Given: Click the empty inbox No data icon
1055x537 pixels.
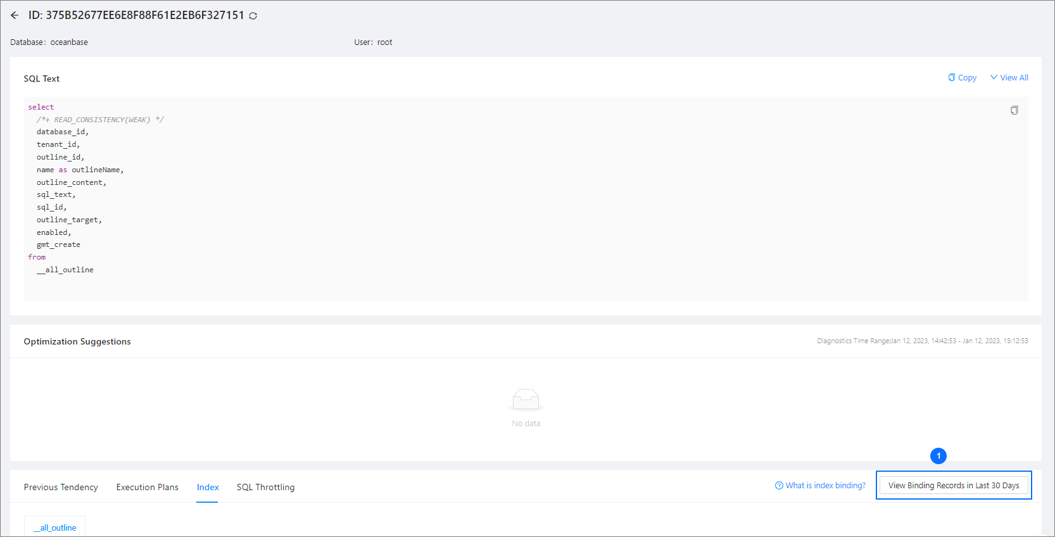Looking at the screenshot, I should tap(526, 400).
